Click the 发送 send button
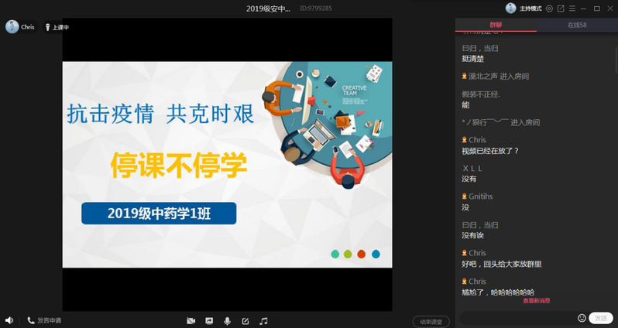 pos(600,318)
